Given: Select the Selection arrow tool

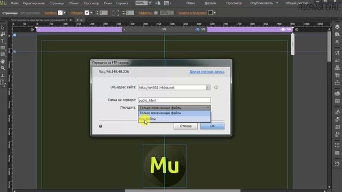Looking at the screenshot, I should pyautogui.click(x=3, y=28).
